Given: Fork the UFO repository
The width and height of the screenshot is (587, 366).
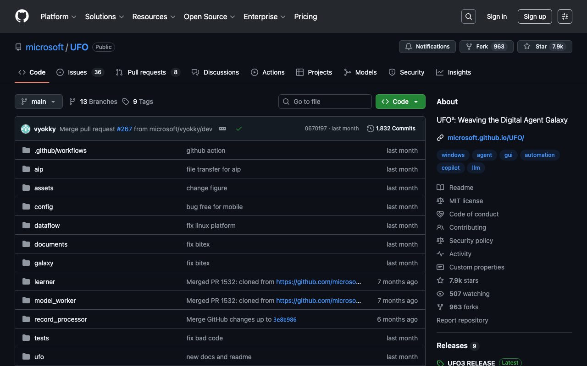Looking at the screenshot, I should tap(486, 47).
